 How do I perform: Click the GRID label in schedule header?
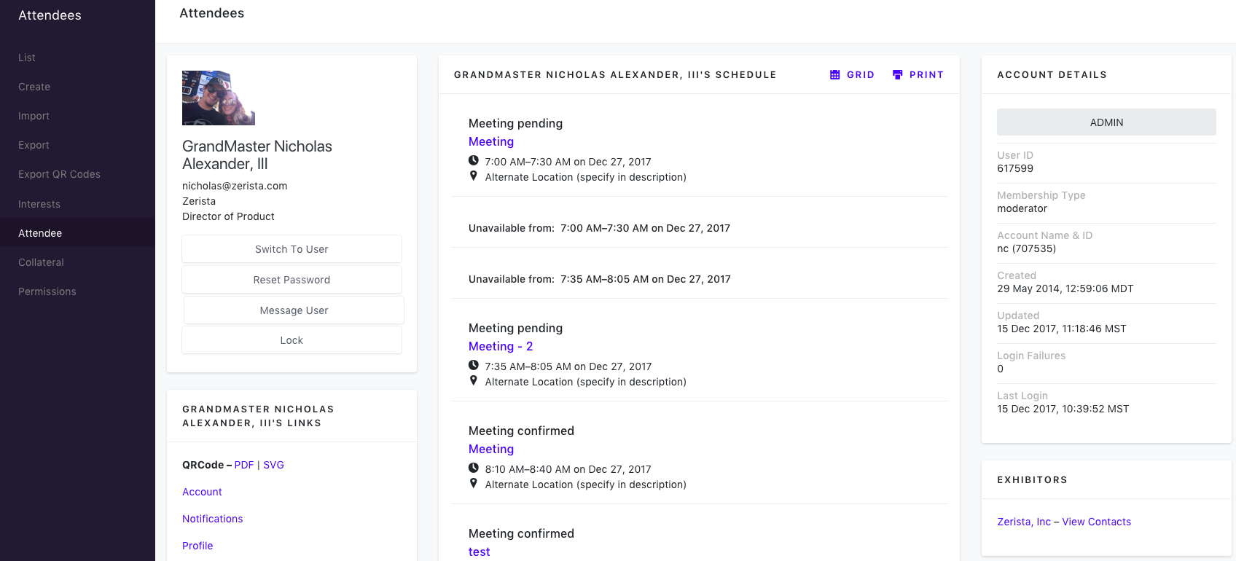(861, 75)
